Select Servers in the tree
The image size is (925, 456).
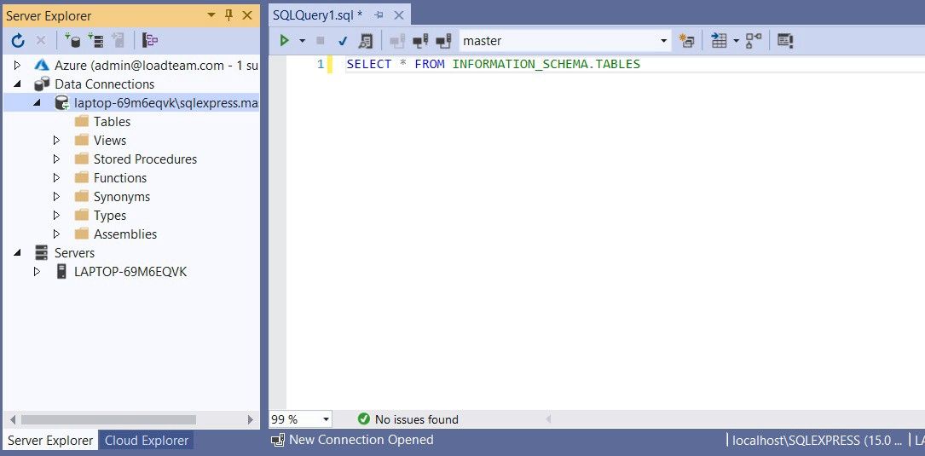pyautogui.click(x=74, y=252)
